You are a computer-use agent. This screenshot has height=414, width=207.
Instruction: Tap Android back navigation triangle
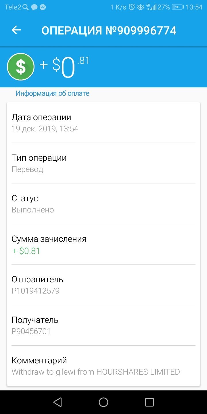tap(57, 402)
